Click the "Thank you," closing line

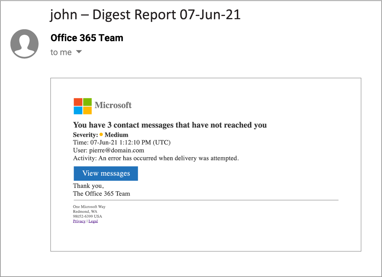[89, 186]
